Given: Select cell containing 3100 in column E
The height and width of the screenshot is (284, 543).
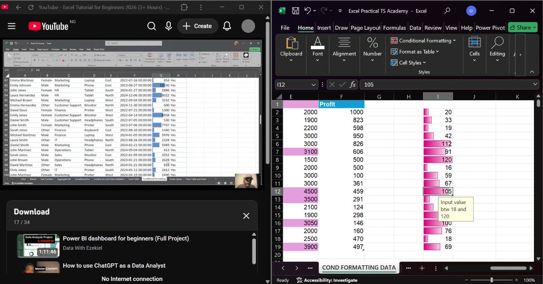Looking at the screenshot, I should [301, 152].
